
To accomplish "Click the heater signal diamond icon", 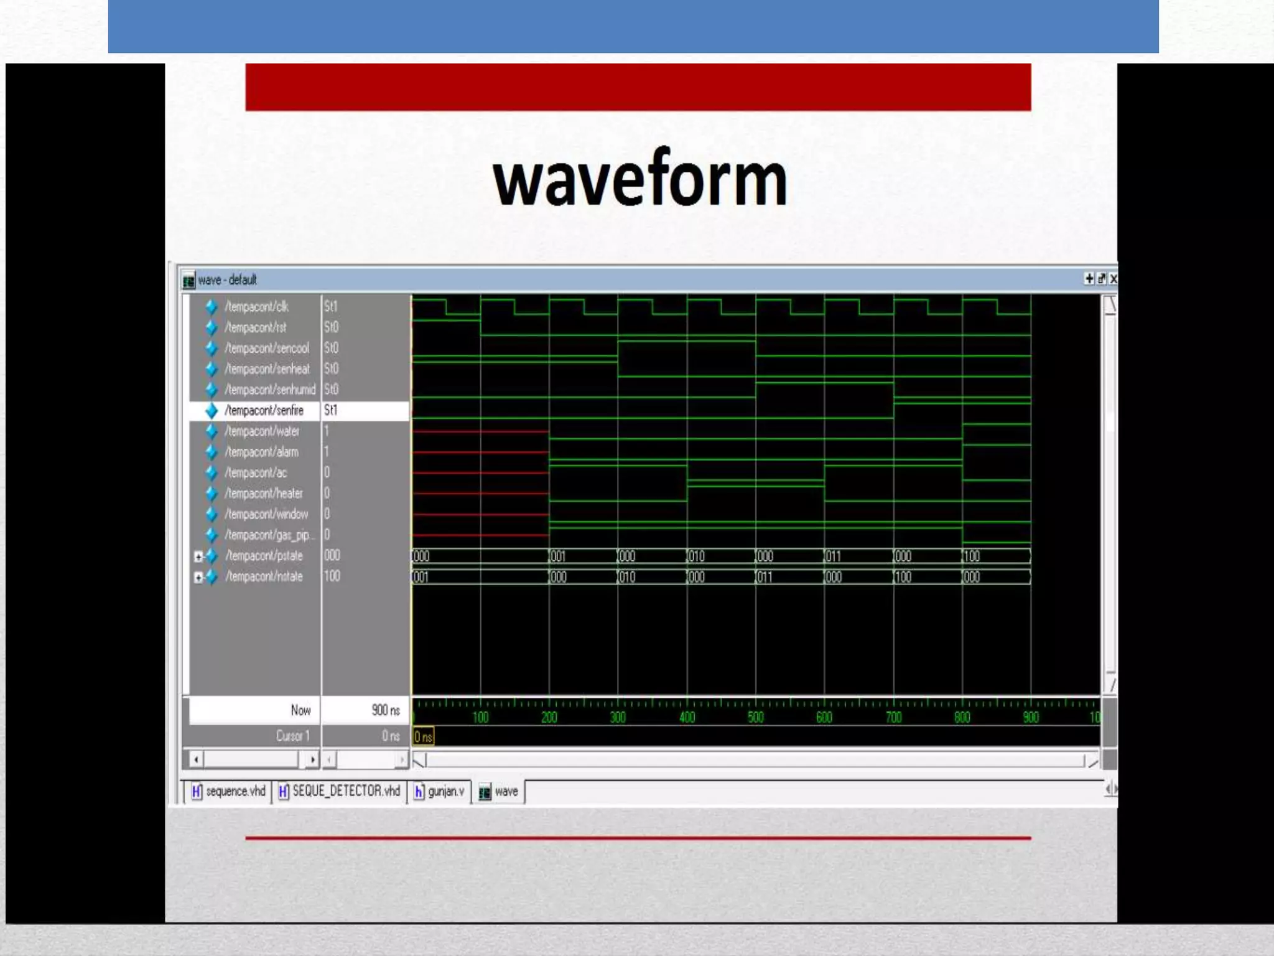I will [212, 494].
